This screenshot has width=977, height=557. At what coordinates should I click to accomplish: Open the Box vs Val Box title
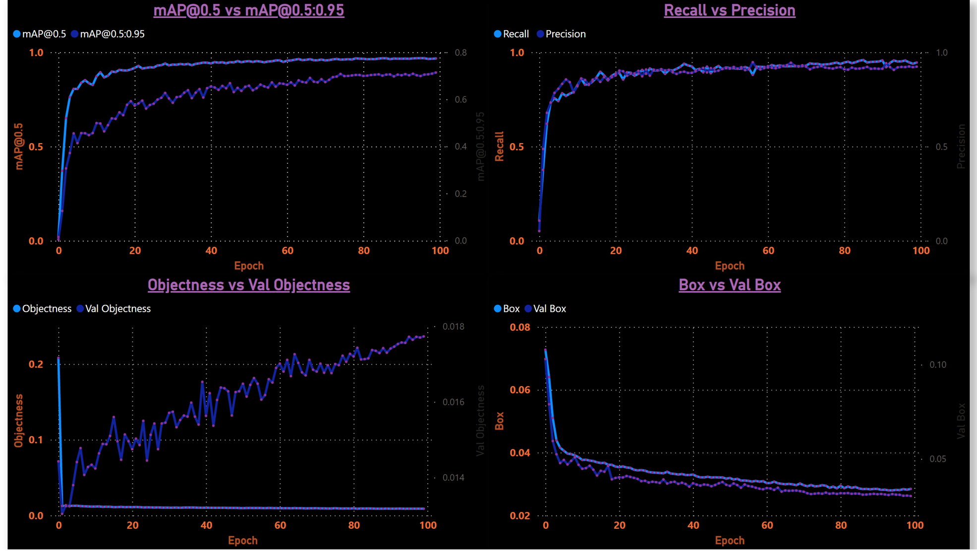click(x=729, y=285)
